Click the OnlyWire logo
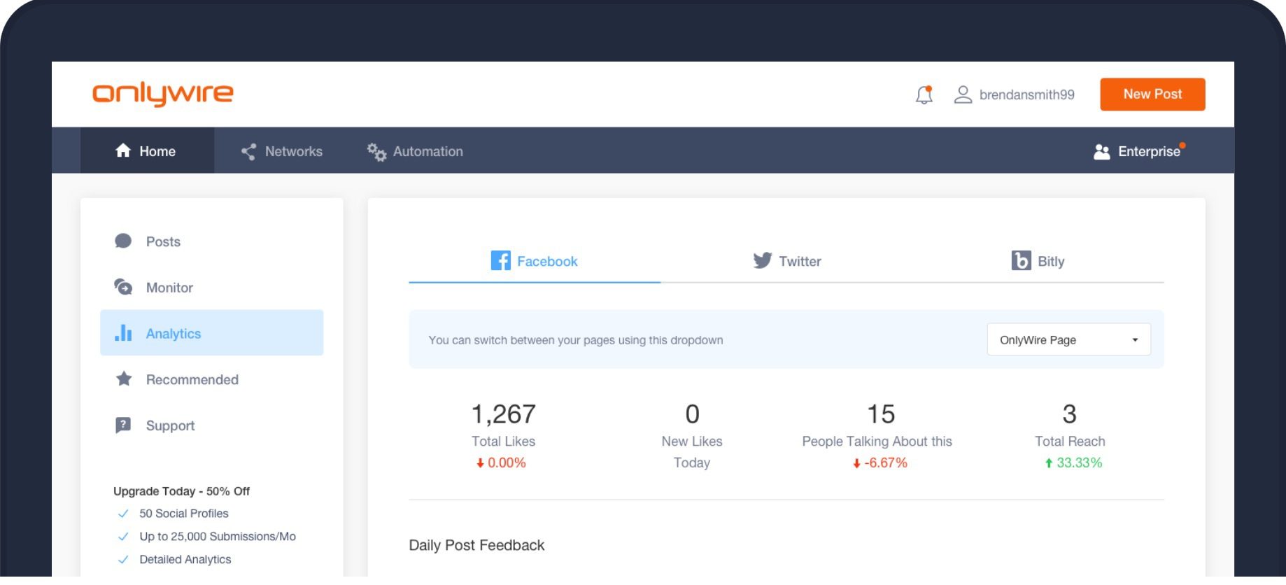 pyautogui.click(x=163, y=94)
